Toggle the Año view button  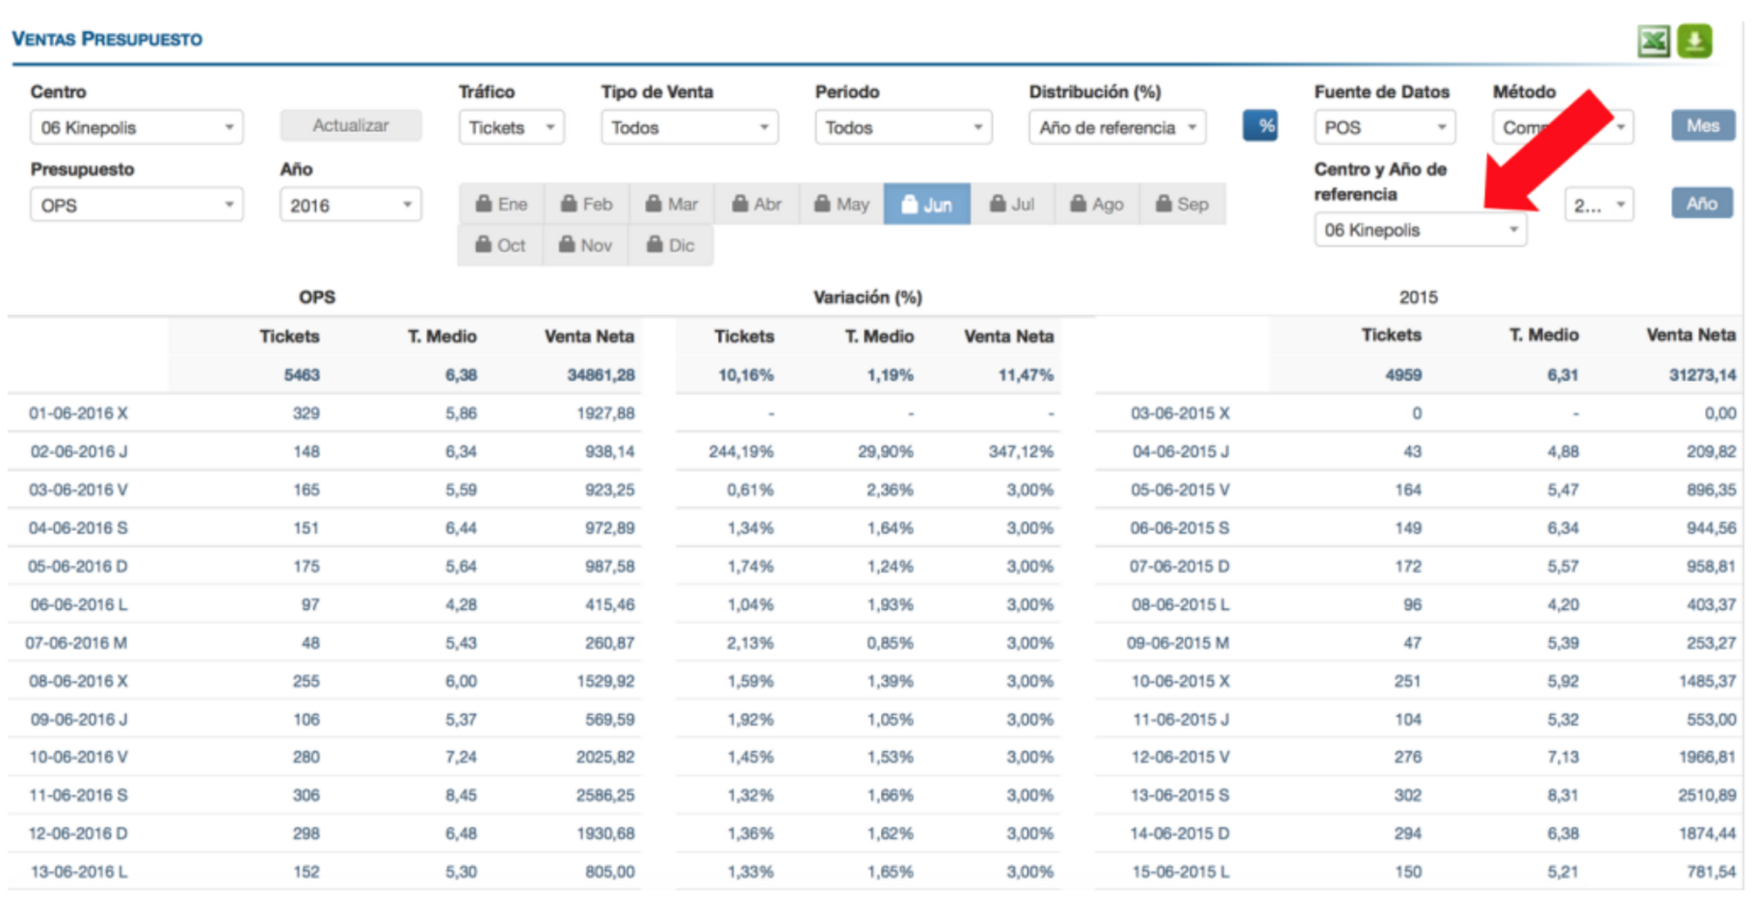[x=1701, y=203]
